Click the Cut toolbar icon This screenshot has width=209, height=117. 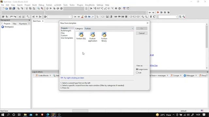pos(27,8)
